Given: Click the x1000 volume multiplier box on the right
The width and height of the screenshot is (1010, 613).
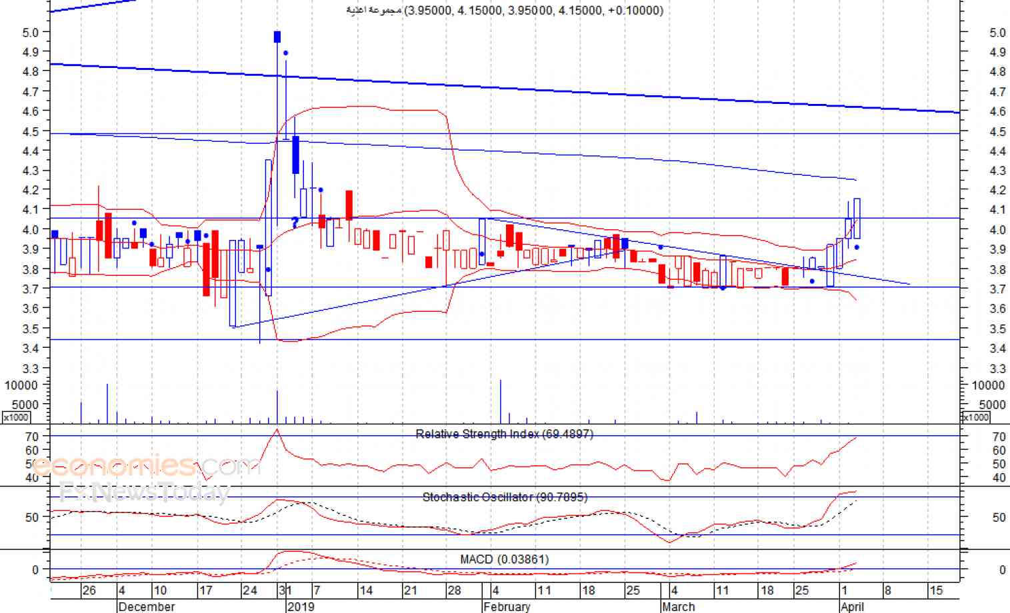Looking at the screenshot, I should tap(975, 417).
